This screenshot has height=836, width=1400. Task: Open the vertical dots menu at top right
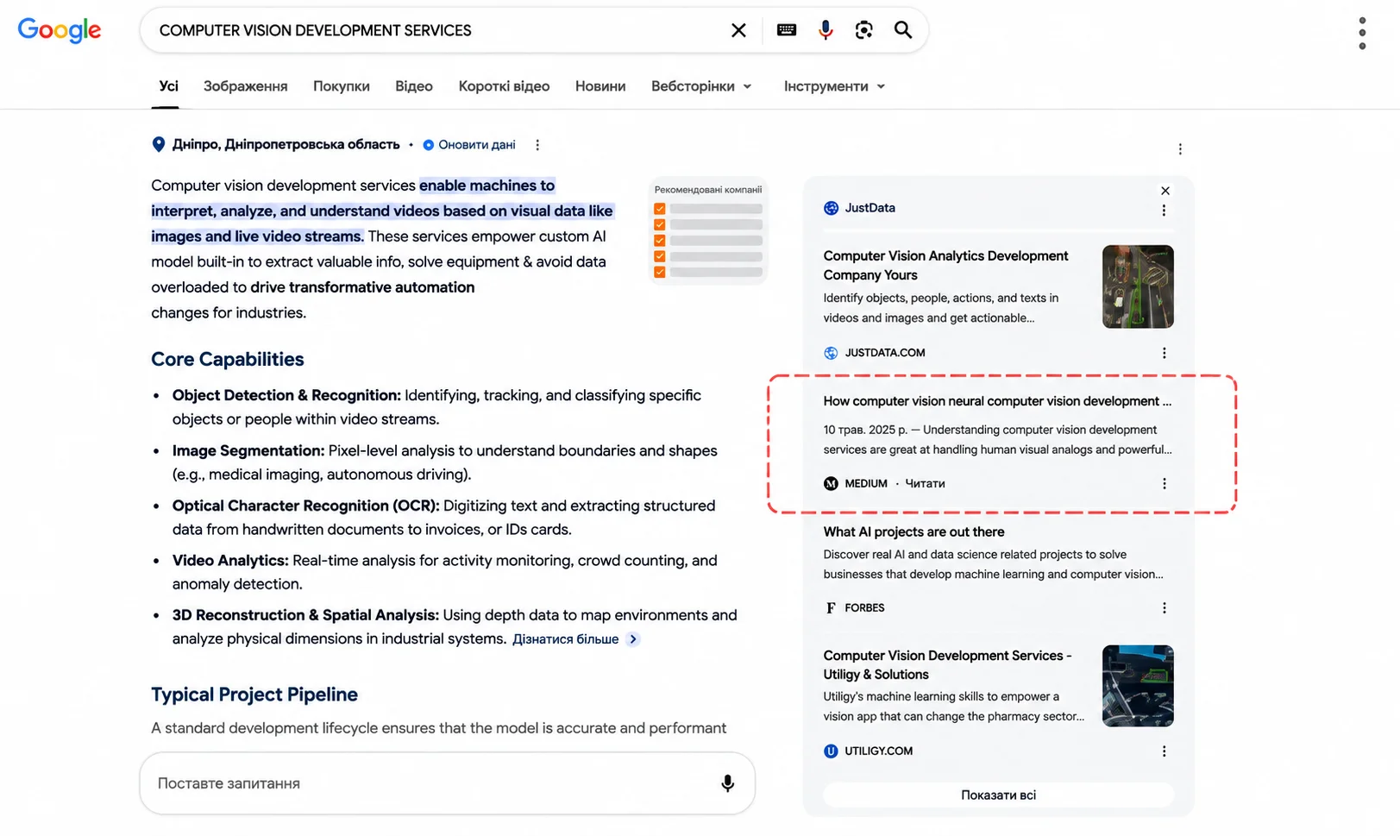[x=1362, y=33]
